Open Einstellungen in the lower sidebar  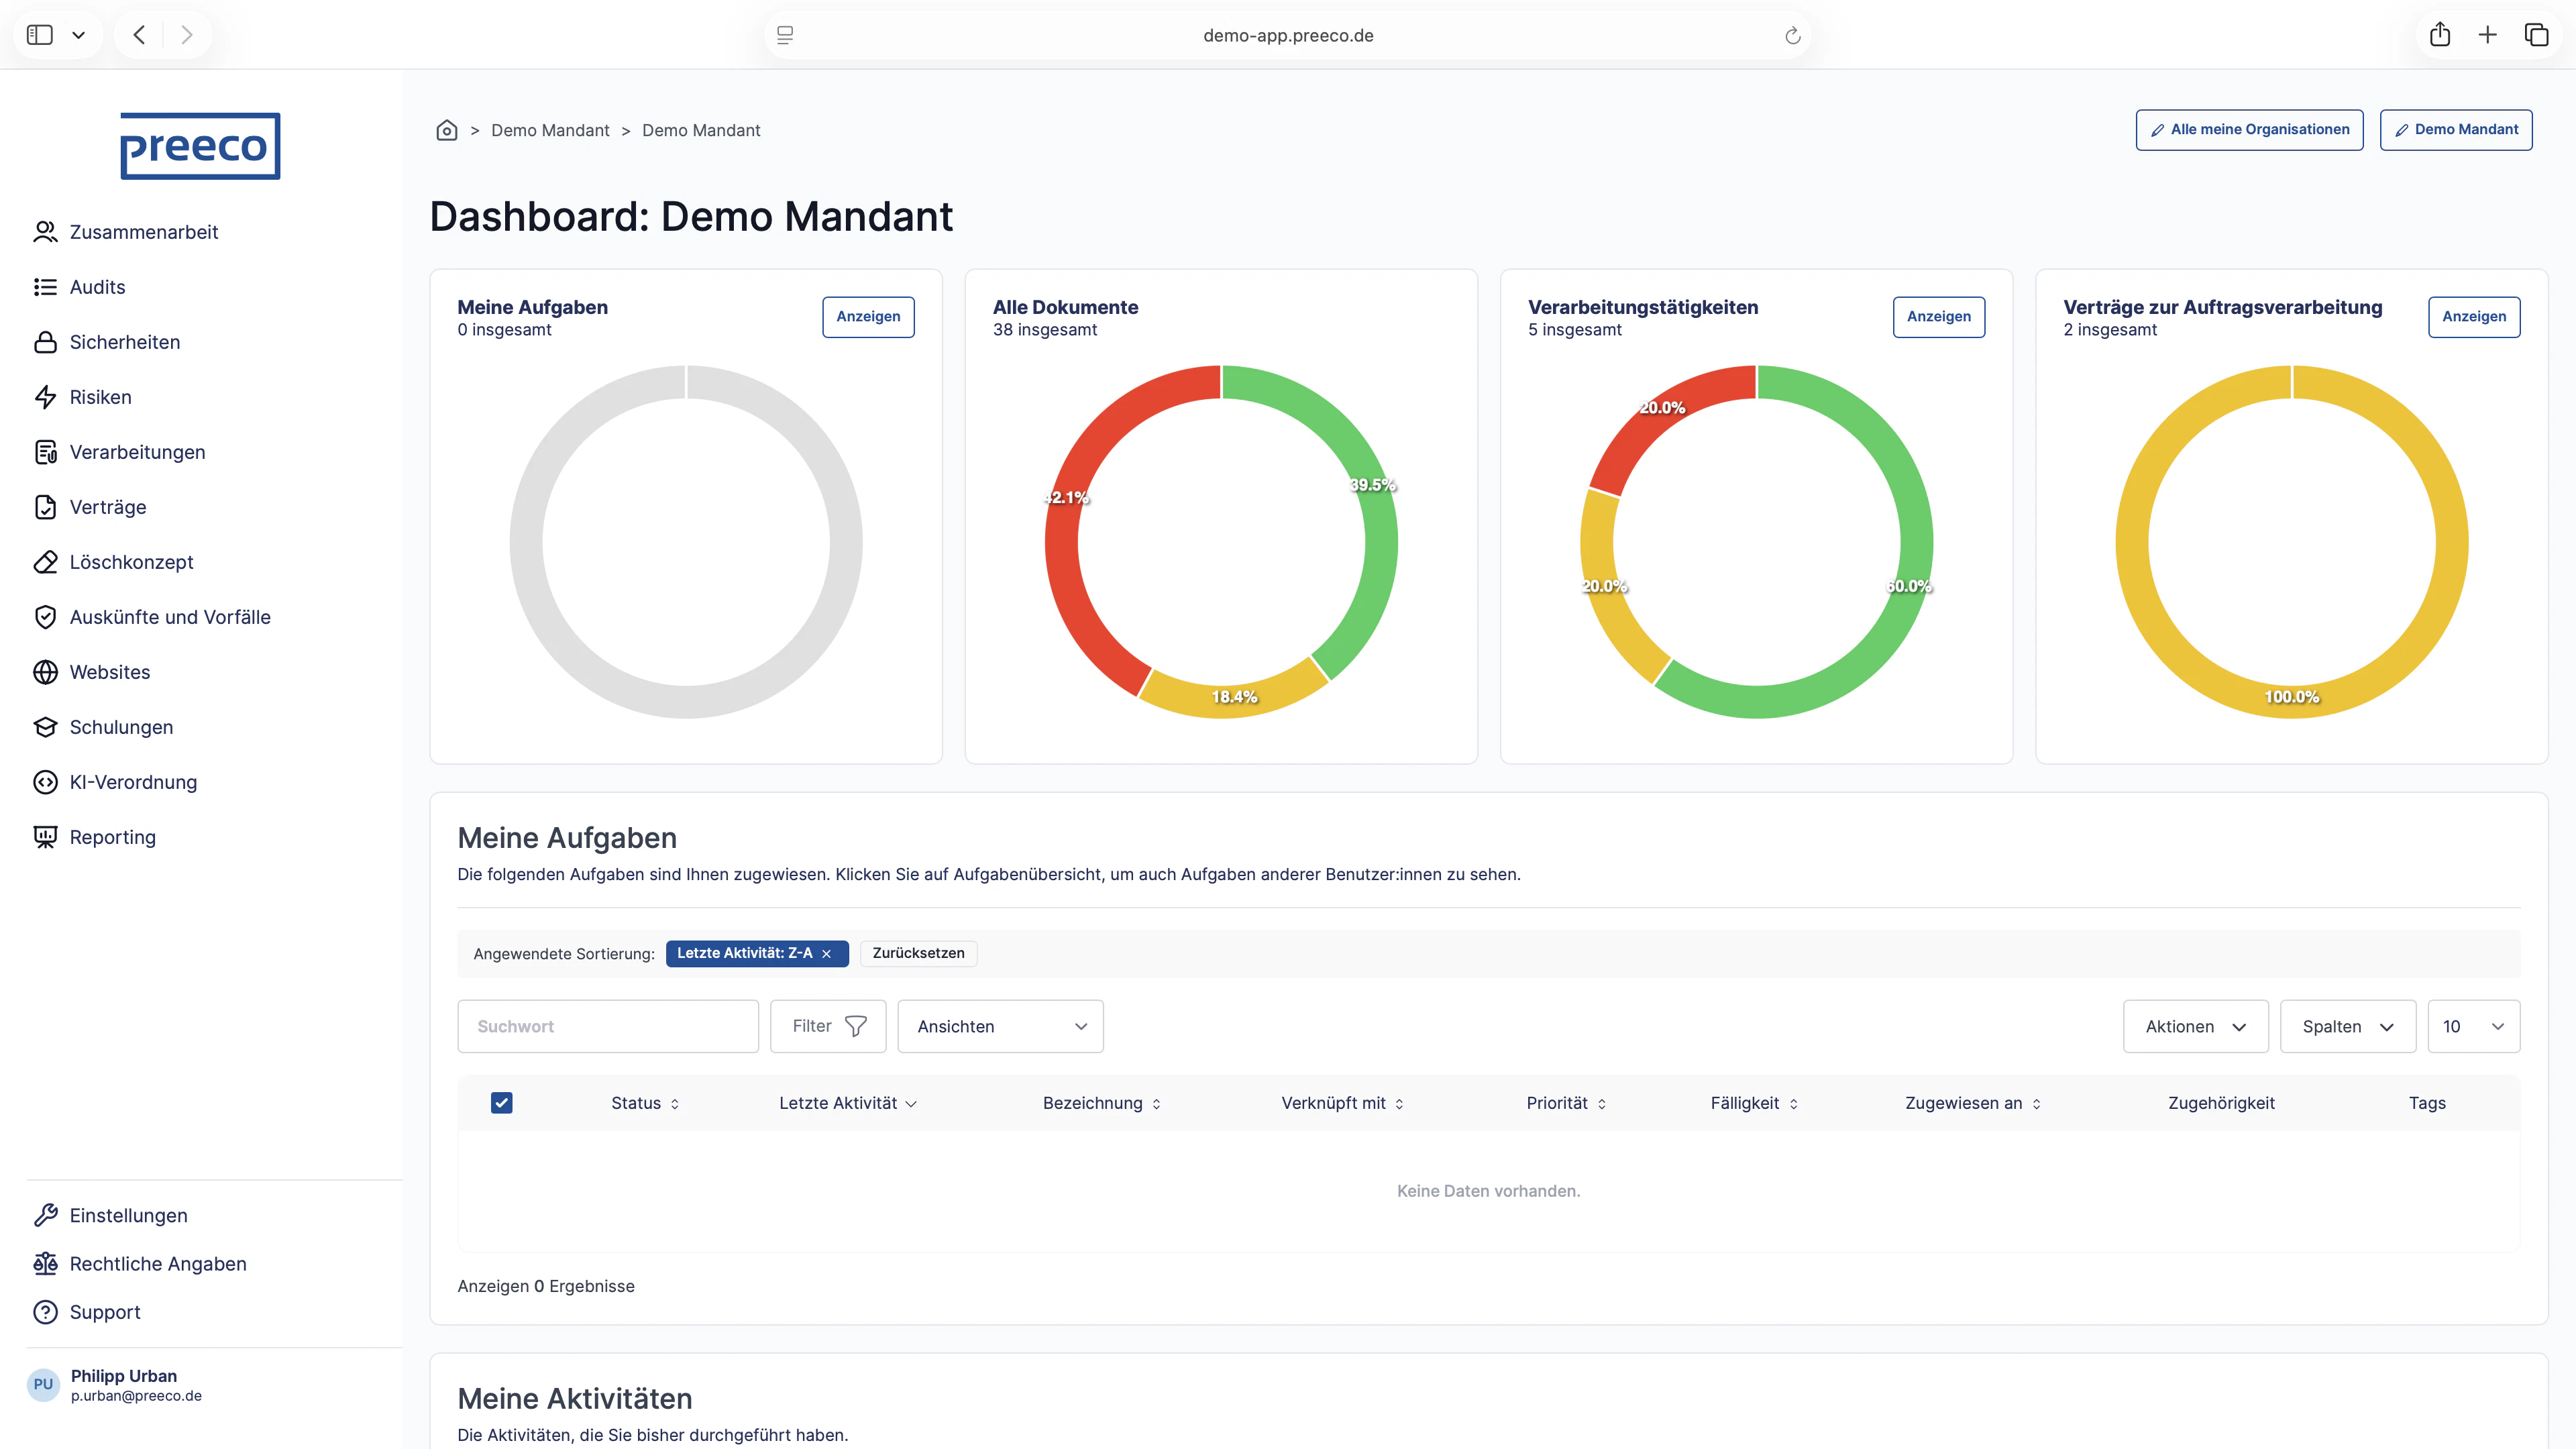[x=128, y=1215]
